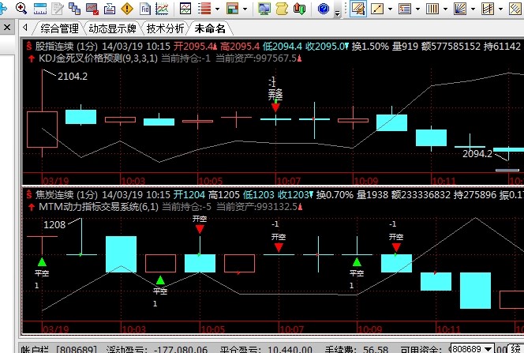
Task: Expand the trend line tool dropdown arrow
Action: point(391,9)
